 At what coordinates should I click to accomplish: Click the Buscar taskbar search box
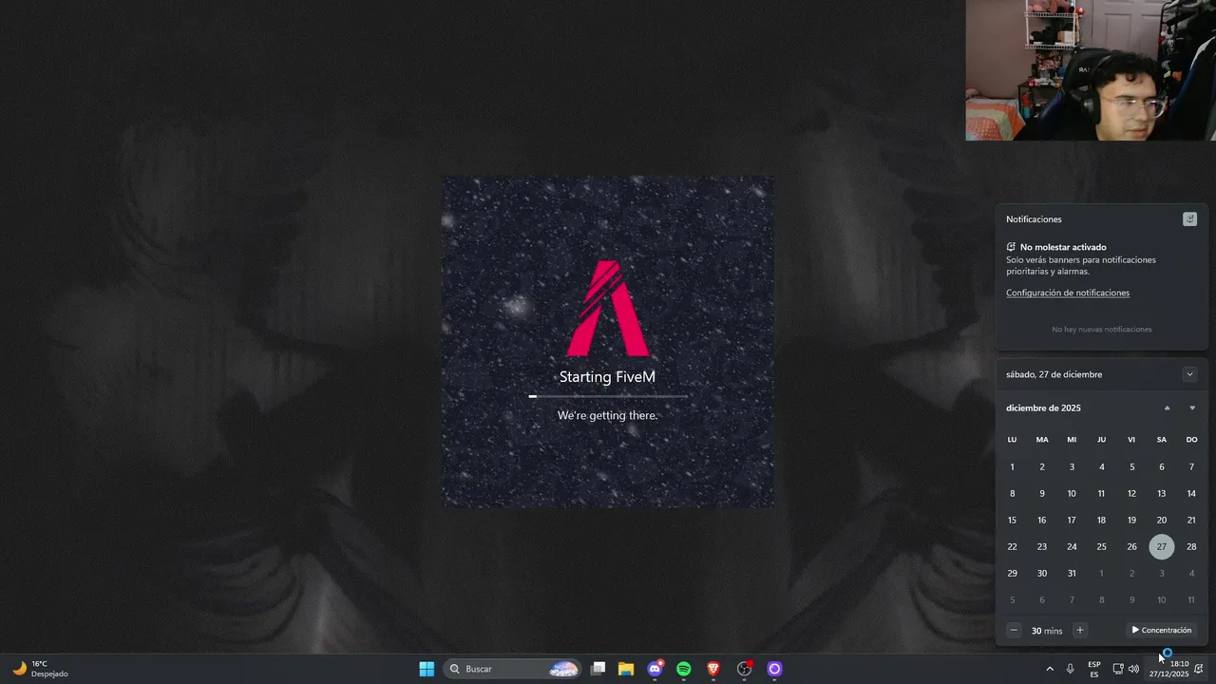(513, 669)
